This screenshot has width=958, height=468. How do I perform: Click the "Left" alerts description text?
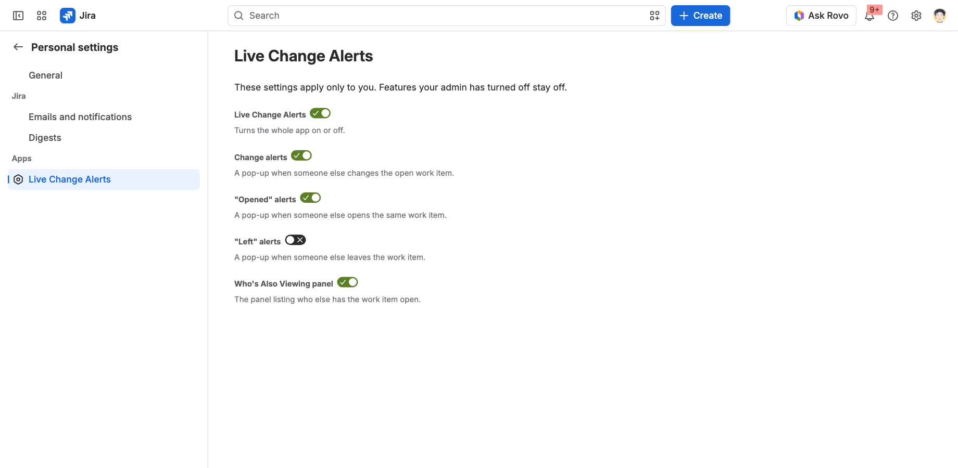click(x=330, y=257)
